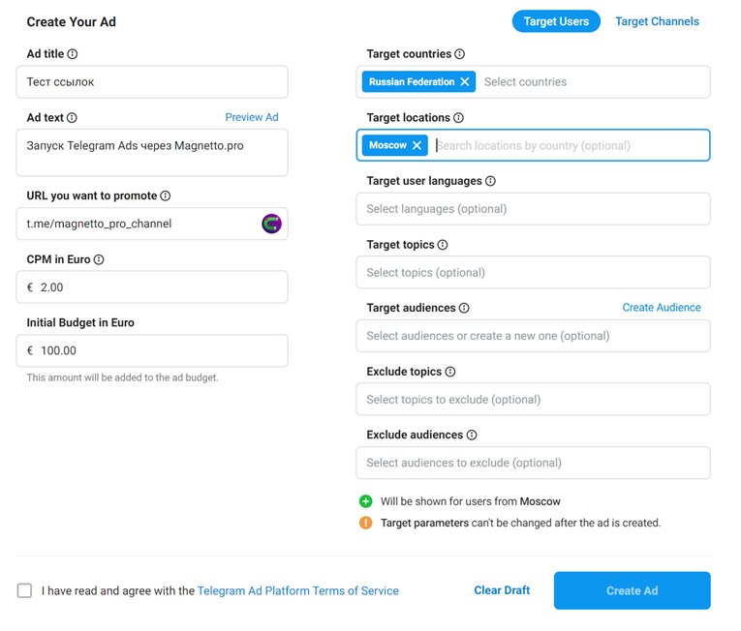Switch to the Target Channels tab
The height and width of the screenshot is (631, 741).
click(657, 21)
